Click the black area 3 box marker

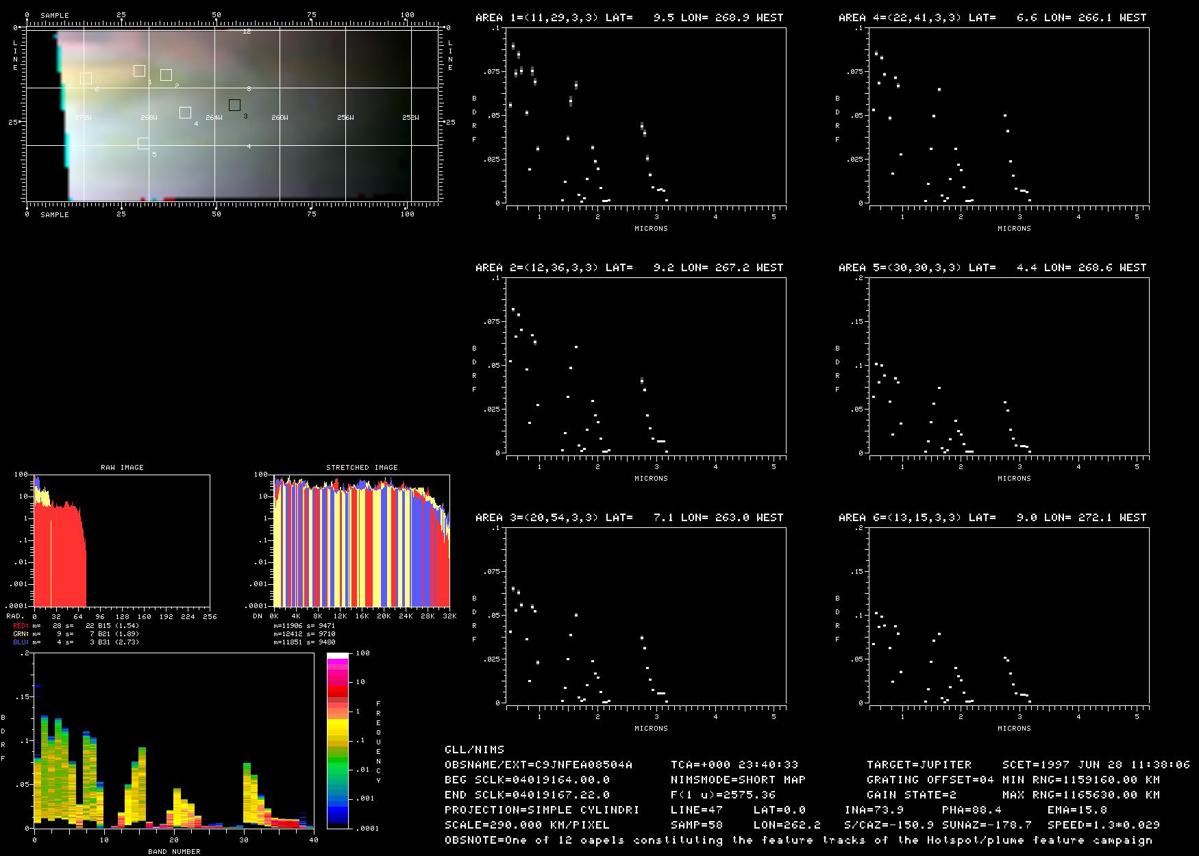234,105
